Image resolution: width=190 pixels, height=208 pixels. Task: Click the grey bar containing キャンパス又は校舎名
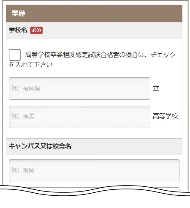[94, 147]
